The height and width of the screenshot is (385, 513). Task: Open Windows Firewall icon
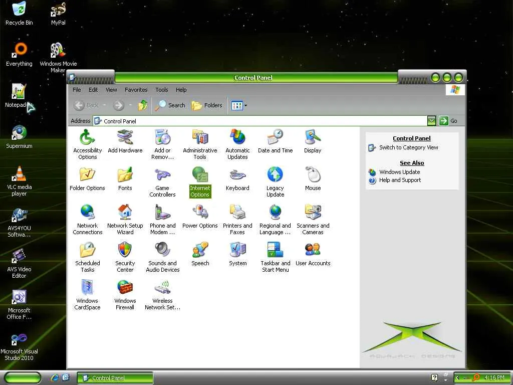[x=125, y=295]
